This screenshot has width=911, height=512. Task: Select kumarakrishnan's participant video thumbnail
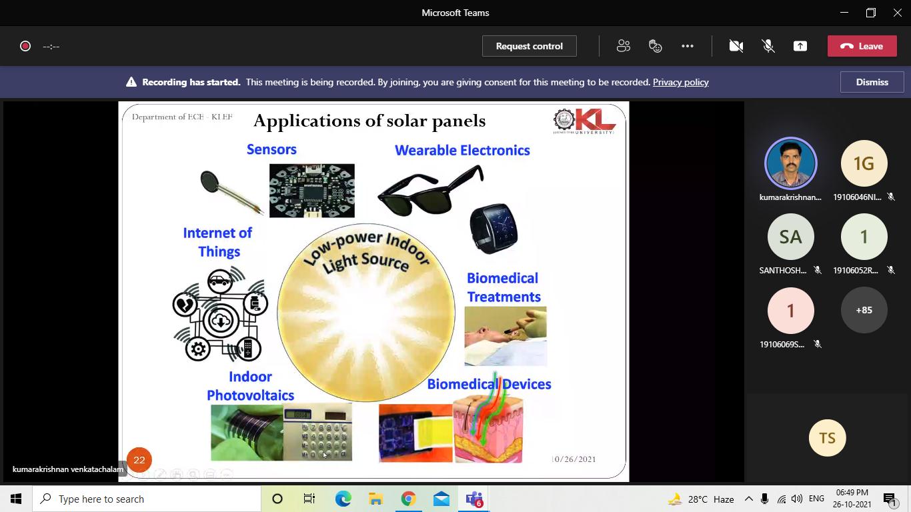click(790, 163)
